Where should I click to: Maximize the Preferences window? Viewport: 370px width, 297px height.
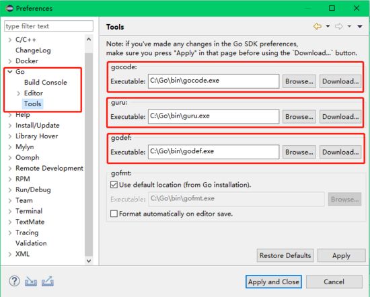tap(332, 8)
